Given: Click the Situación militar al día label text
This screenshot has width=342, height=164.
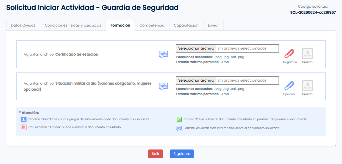Looking at the screenshot, I should [88, 86].
